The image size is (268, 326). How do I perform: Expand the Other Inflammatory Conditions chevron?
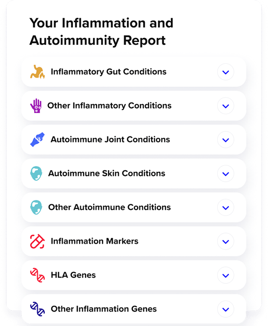click(225, 106)
